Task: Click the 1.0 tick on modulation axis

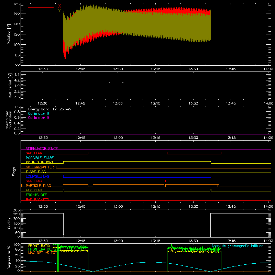Action: point(17,107)
